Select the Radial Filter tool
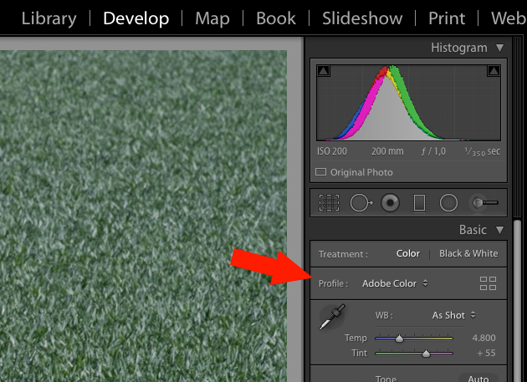The height and width of the screenshot is (382, 527). tap(448, 202)
